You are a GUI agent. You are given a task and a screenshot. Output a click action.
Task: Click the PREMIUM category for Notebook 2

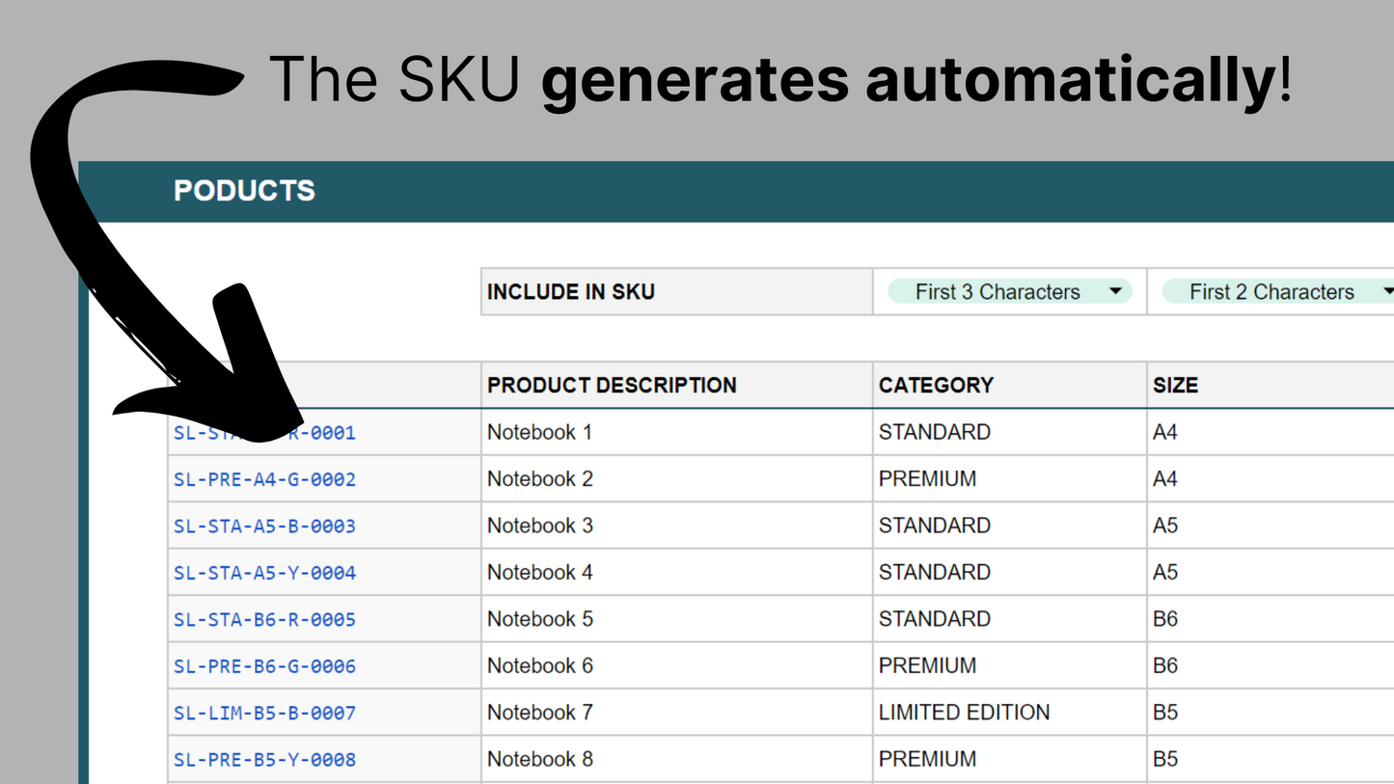(x=927, y=479)
